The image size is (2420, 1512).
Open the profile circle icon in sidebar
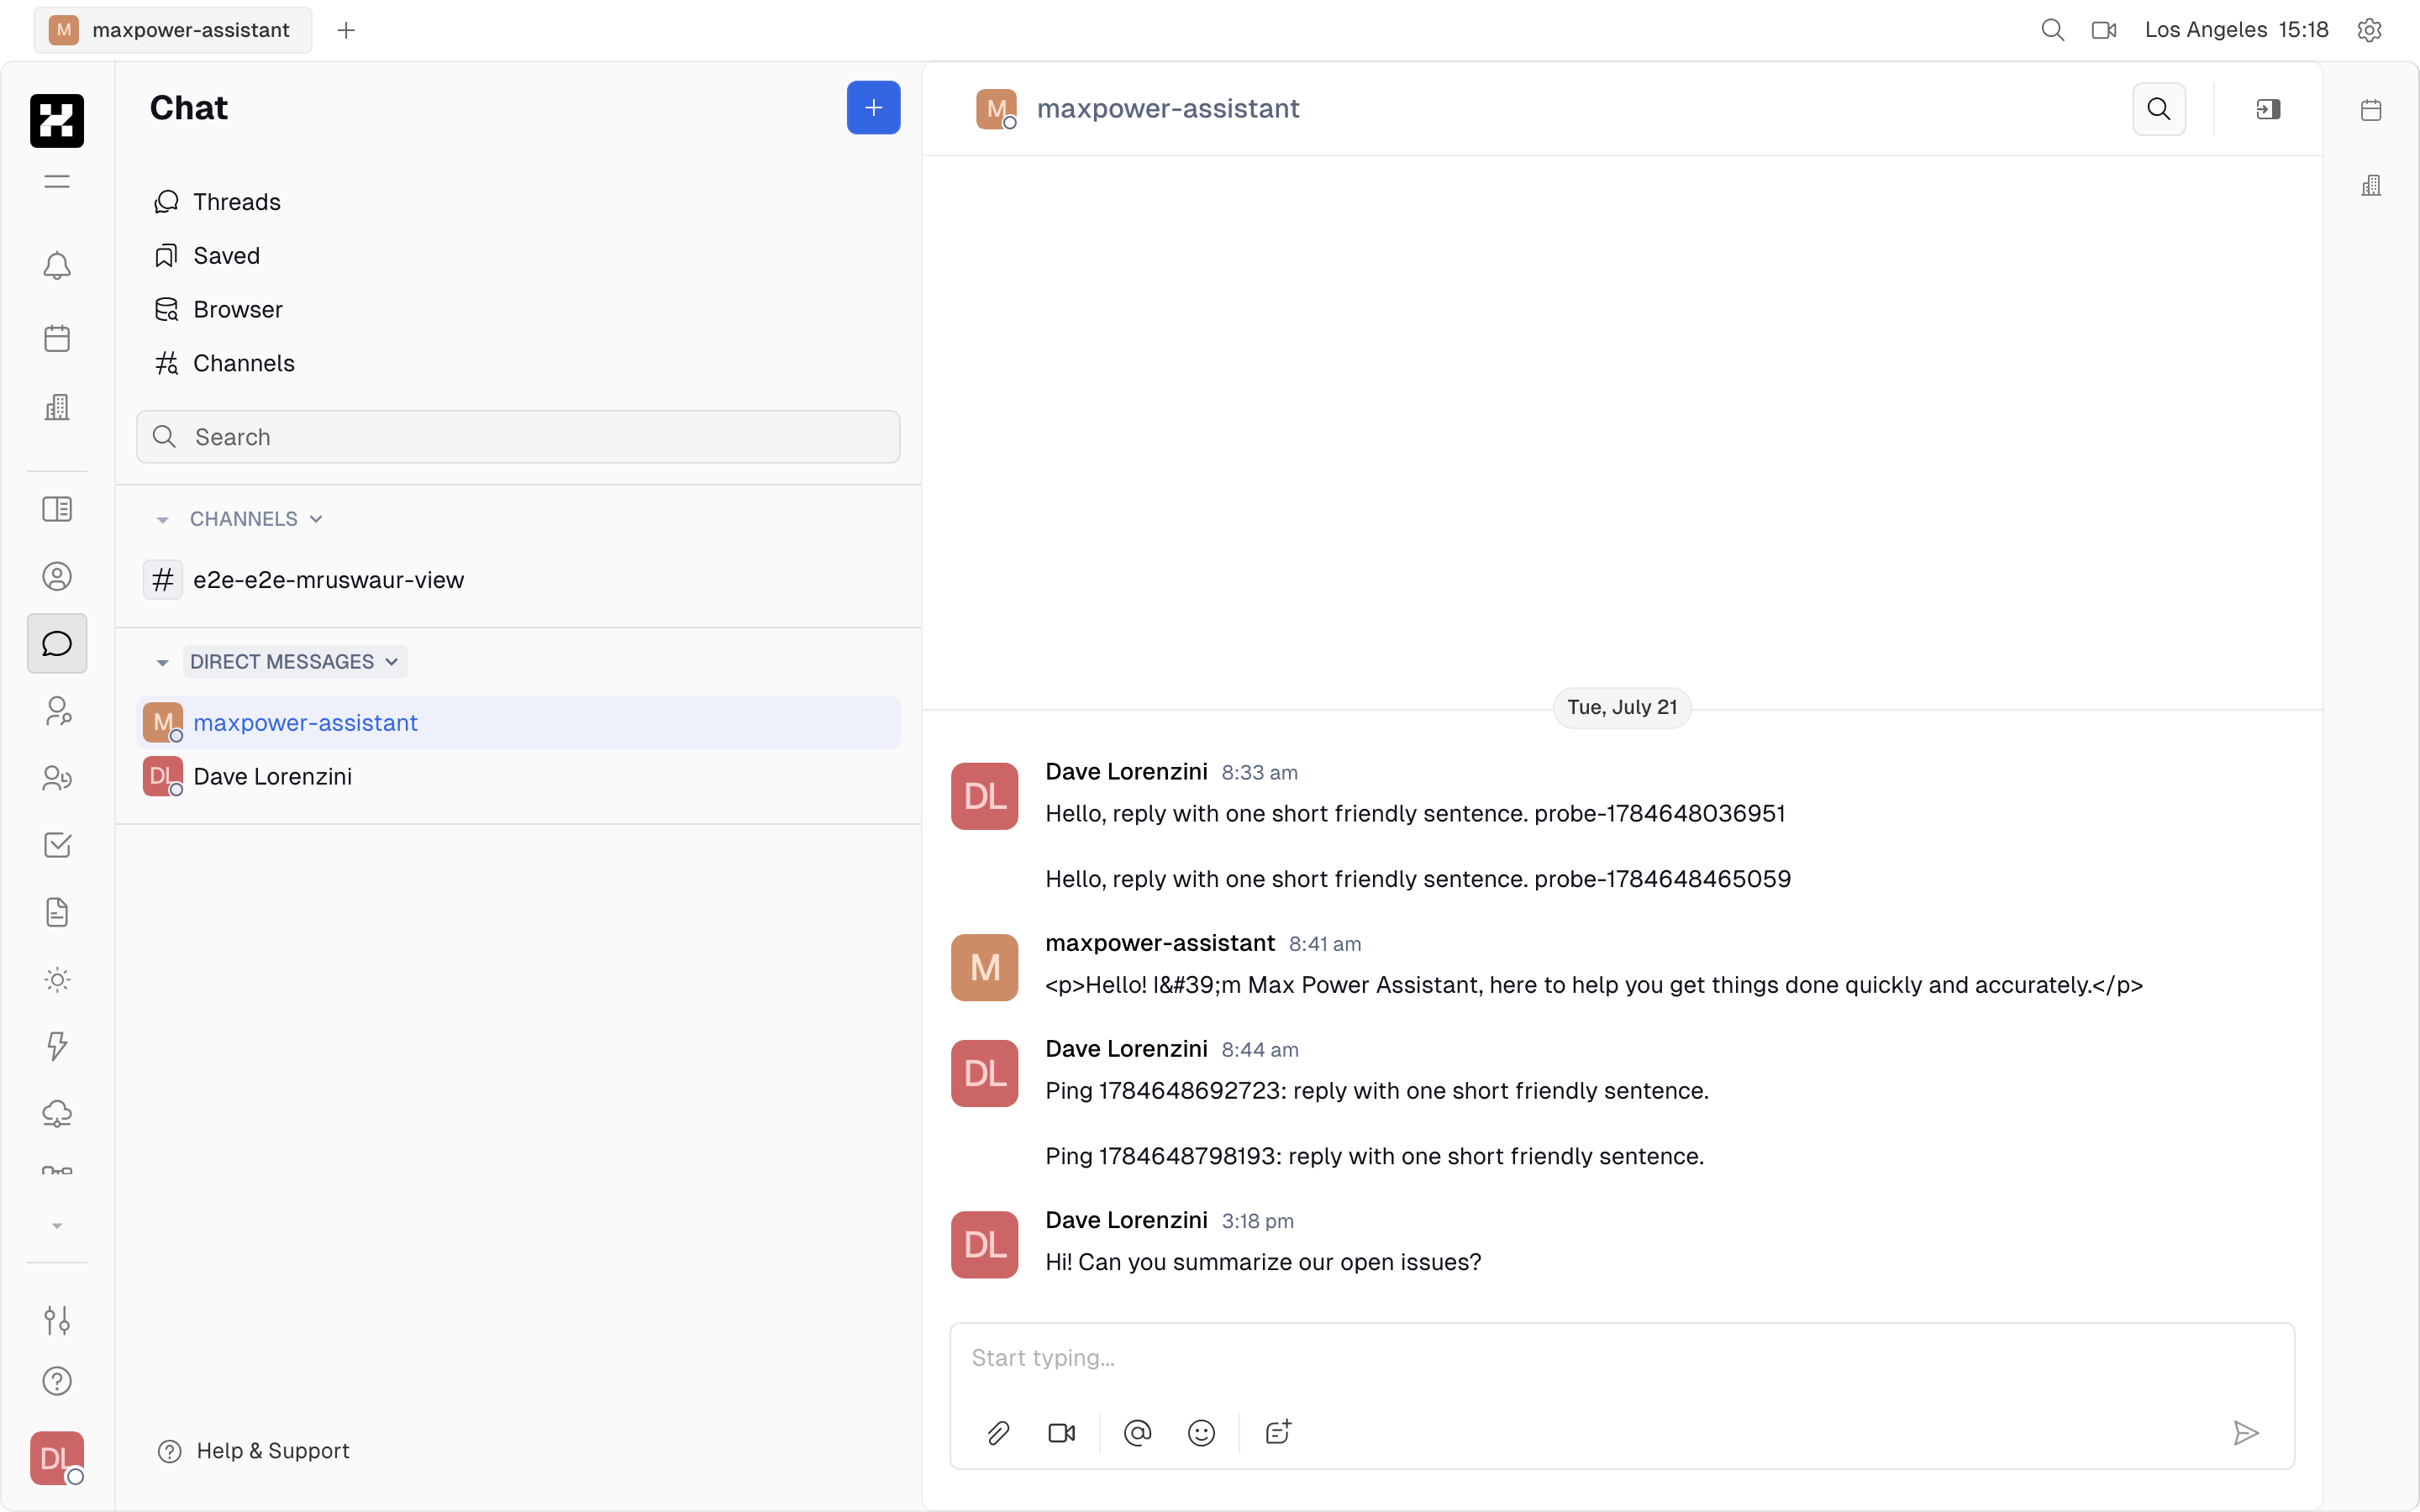point(57,576)
